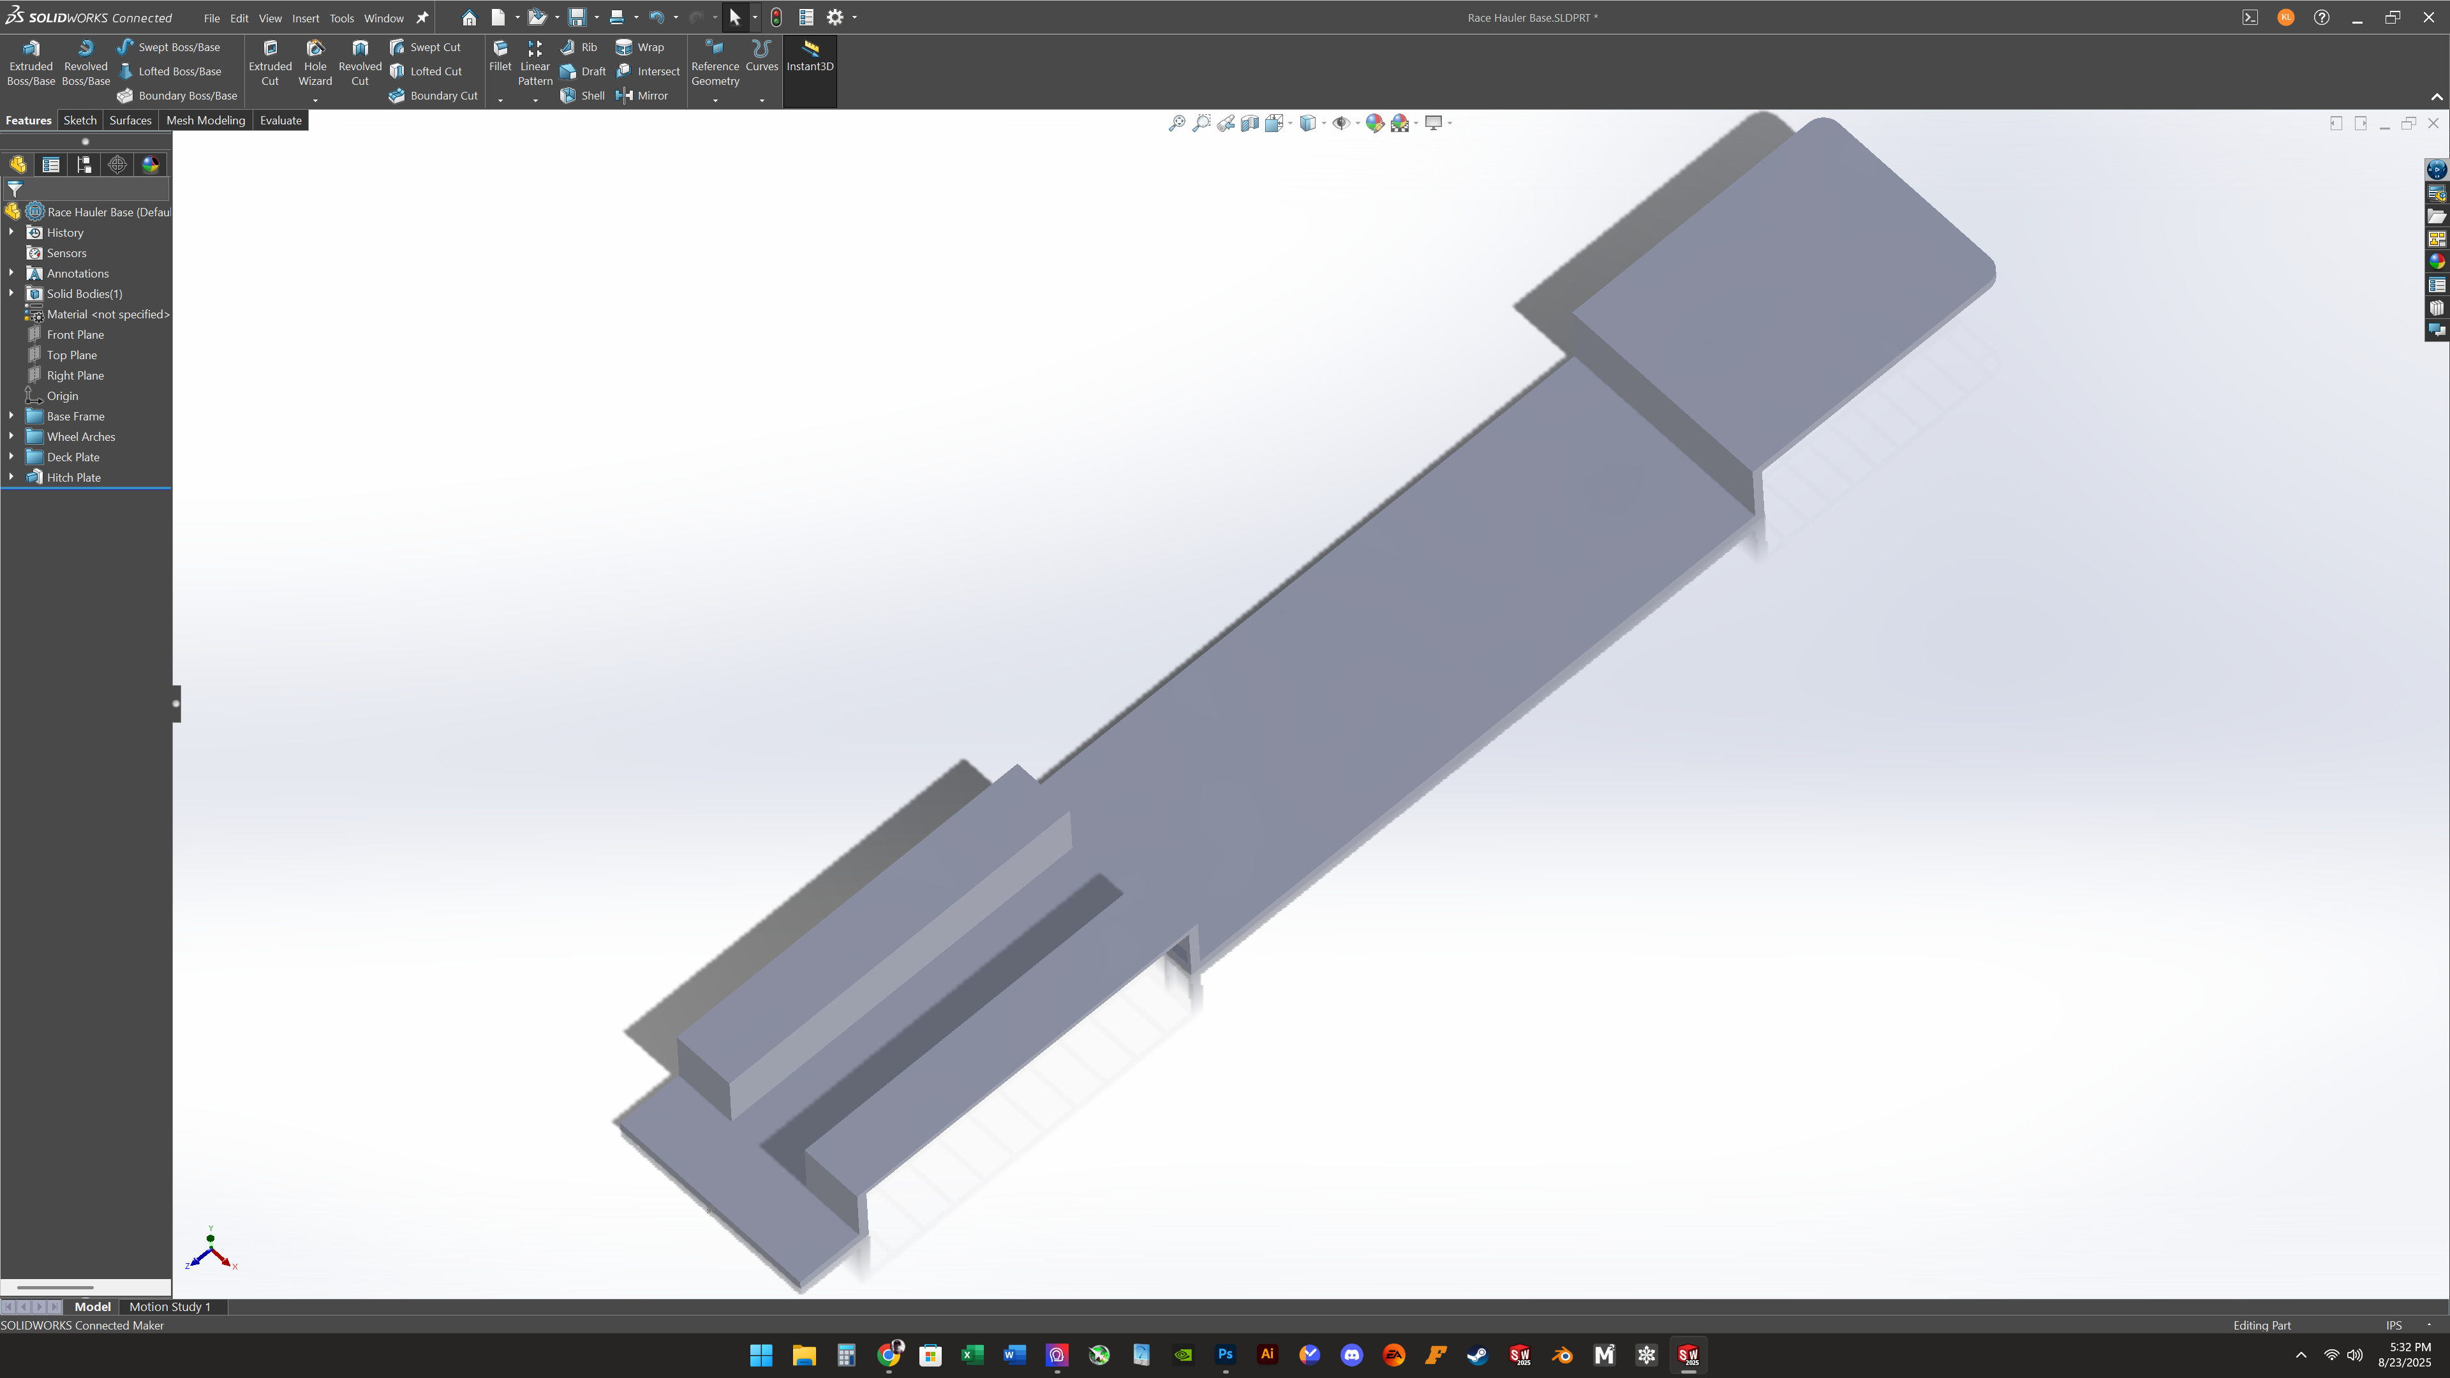Screen dimensions: 2450x1378
Task: Select the Revolved Cut tool
Action: [x=359, y=63]
